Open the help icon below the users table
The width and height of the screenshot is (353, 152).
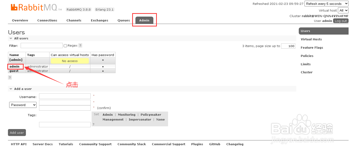click(x=10, y=77)
